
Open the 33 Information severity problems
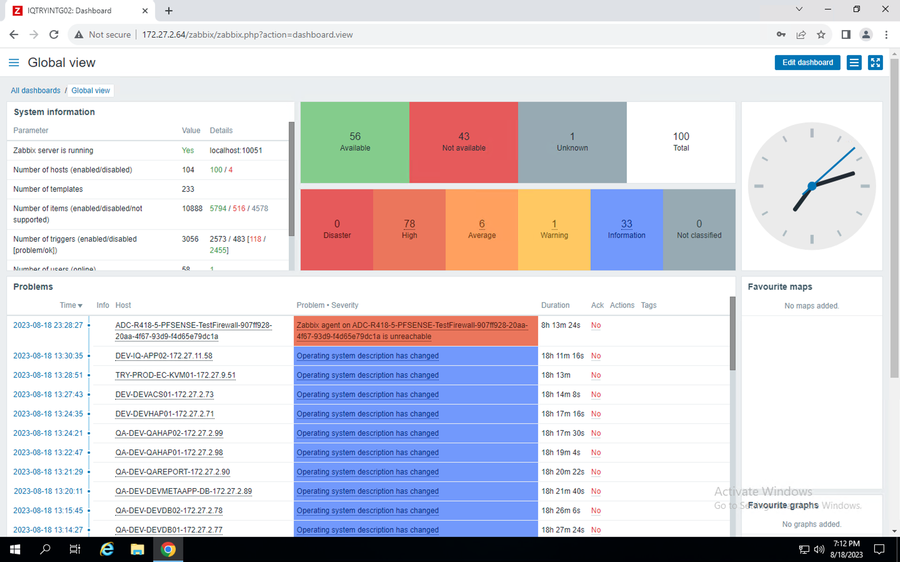pos(626,224)
